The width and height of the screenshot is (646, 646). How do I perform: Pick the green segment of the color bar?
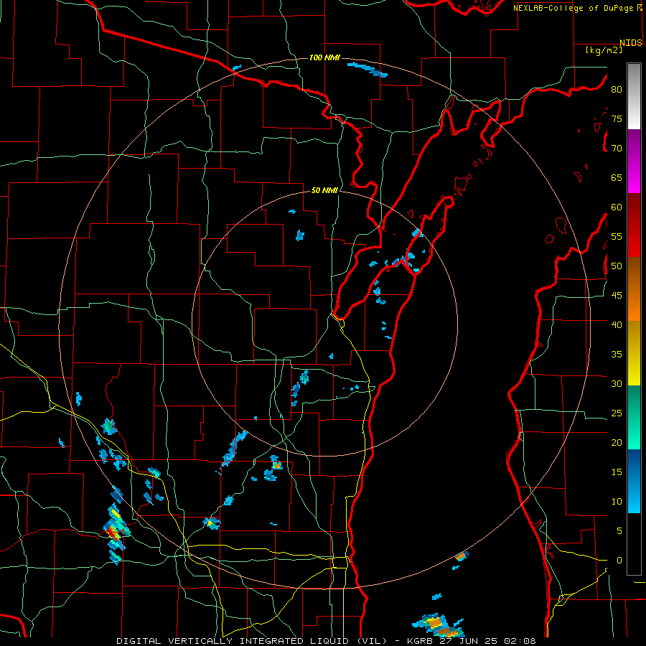pyautogui.click(x=634, y=417)
